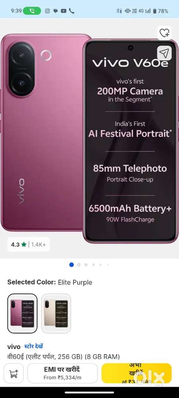
Task: Tap the green rating star
Action: tap(24, 245)
